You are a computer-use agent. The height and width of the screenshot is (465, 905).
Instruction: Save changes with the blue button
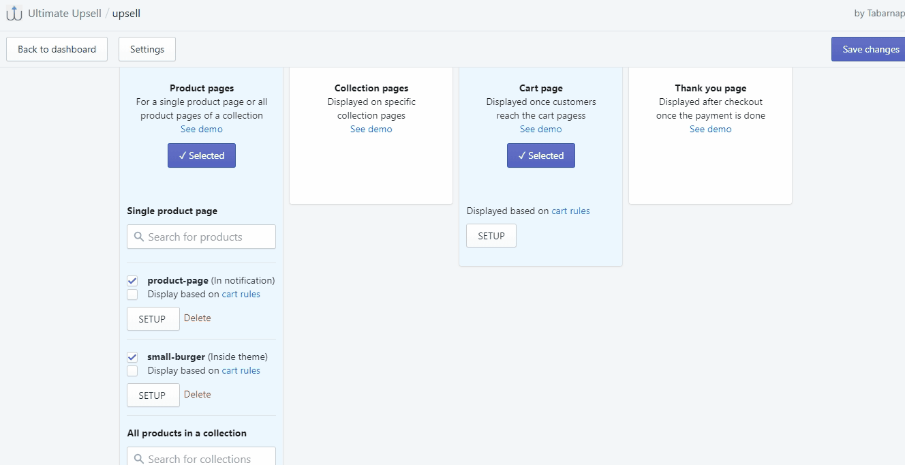[x=868, y=48]
